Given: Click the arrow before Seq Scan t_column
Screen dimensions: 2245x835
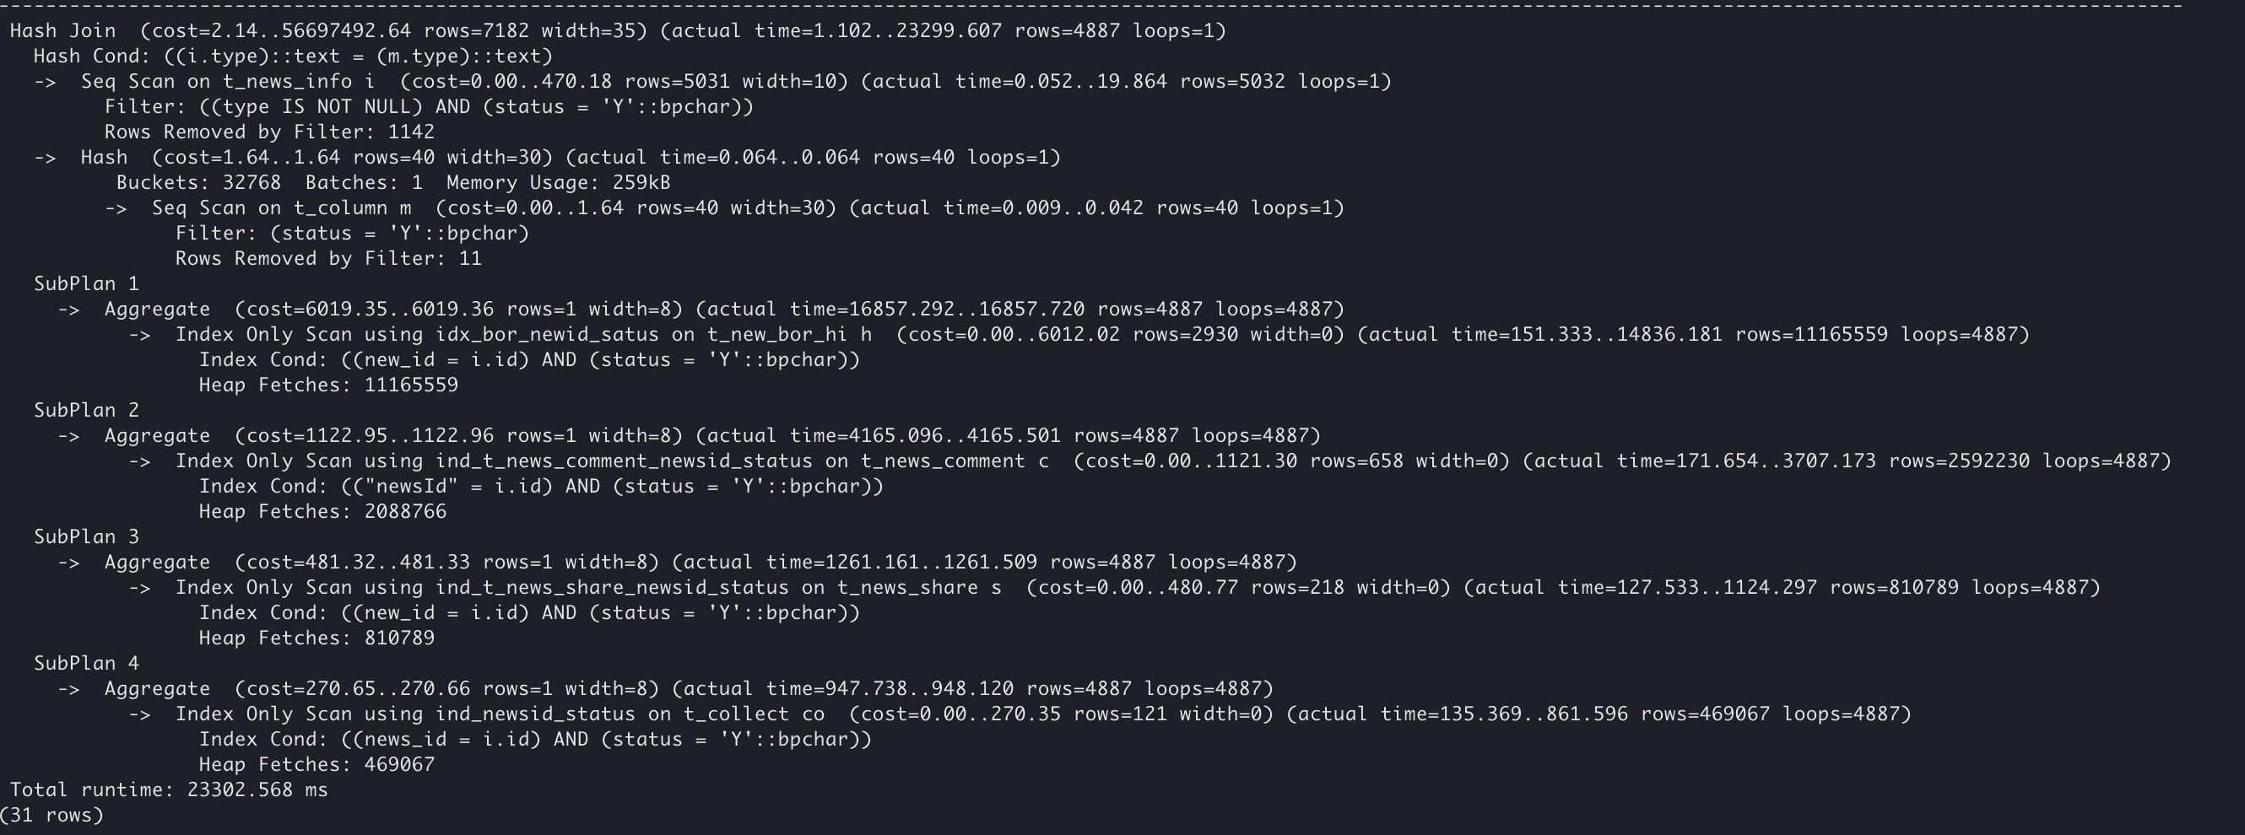Looking at the screenshot, I should [116, 208].
